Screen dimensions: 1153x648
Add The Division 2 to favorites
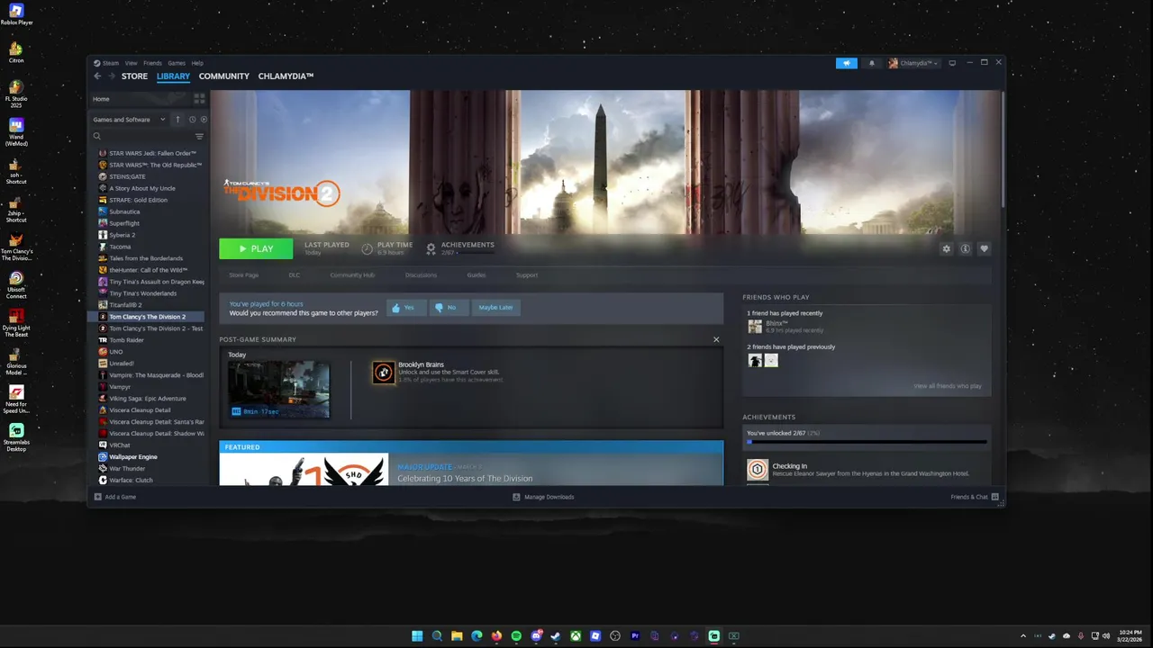click(984, 249)
